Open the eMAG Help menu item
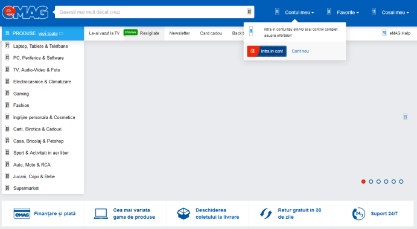This screenshot has height=229, width=417. pos(399,33)
